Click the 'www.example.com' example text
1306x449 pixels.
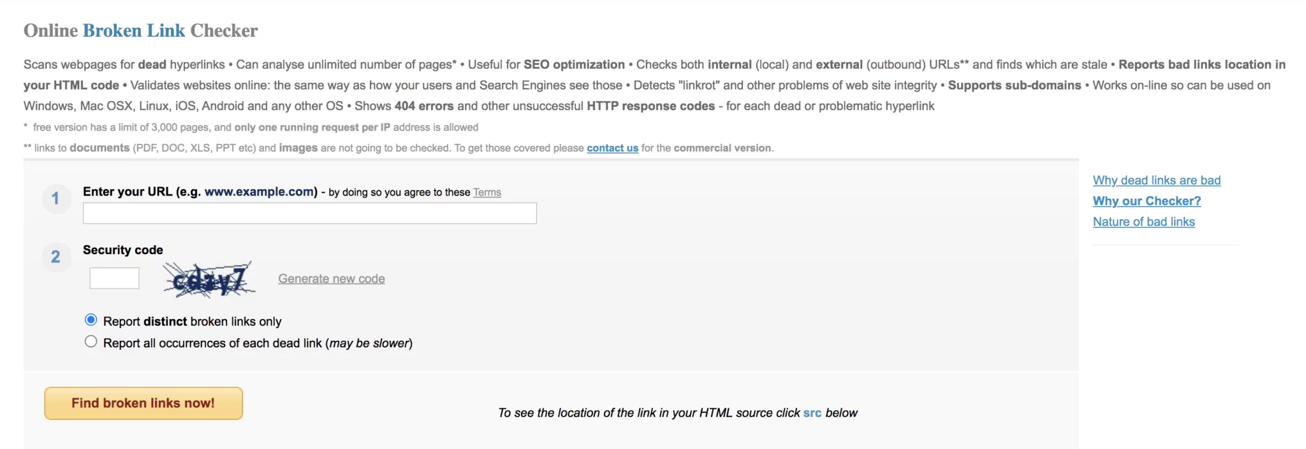click(x=258, y=191)
